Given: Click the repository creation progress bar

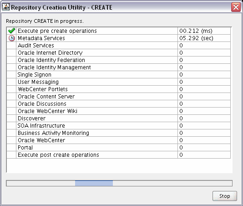Looking at the screenshot, I should pyautogui.click(x=119, y=183).
